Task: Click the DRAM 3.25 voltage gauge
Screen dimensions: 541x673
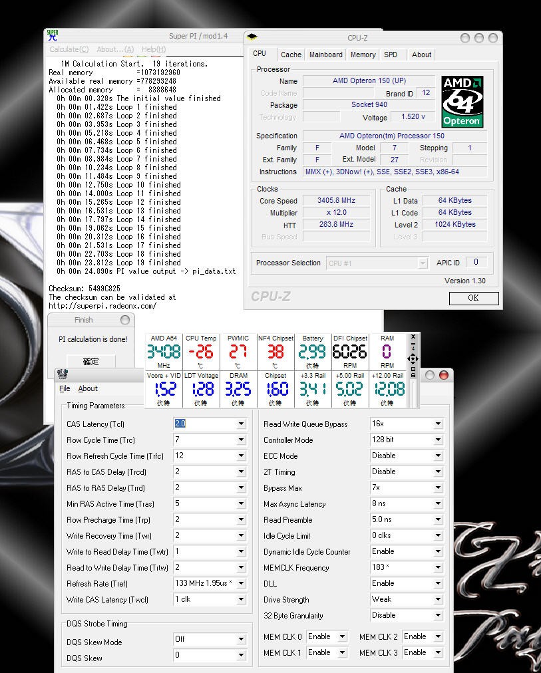Action: click(x=238, y=389)
